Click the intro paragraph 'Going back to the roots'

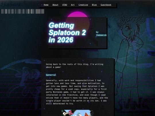[x=75, y=66]
